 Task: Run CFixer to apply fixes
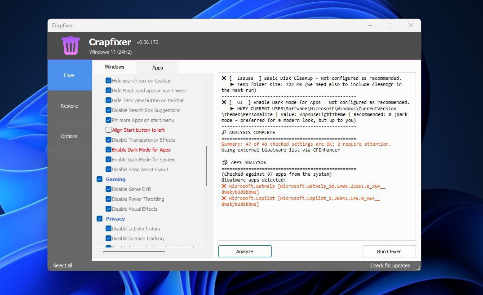coord(389,251)
